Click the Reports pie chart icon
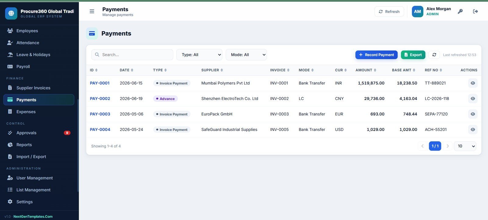 pyautogui.click(x=10, y=145)
